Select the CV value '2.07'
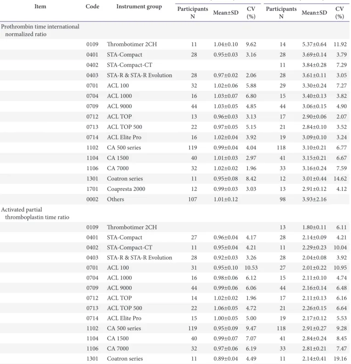Viewport: 351px width, 364px height. pyautogui.click(x=341, y=117)
